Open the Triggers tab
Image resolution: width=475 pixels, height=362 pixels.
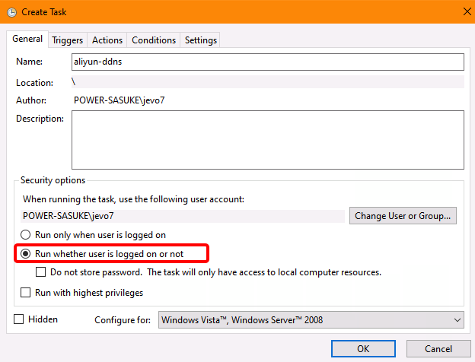coord(67,40)
